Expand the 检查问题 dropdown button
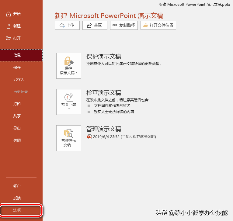 click(x=69, y=102)
